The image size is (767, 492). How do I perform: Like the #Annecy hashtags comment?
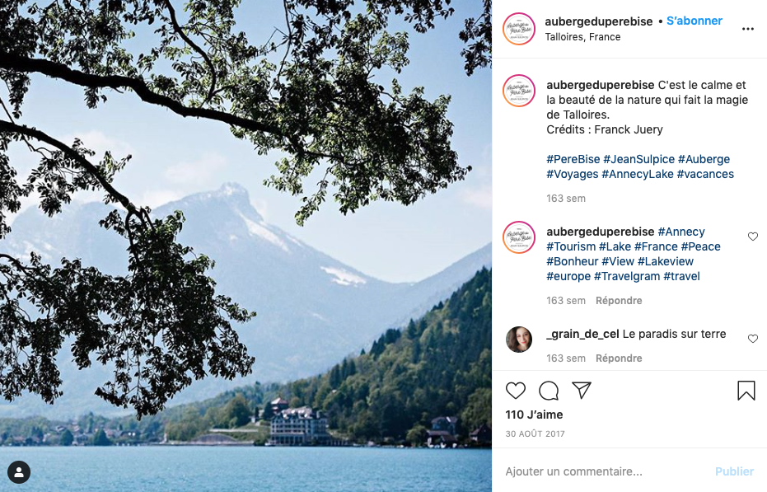coord(753,237)
